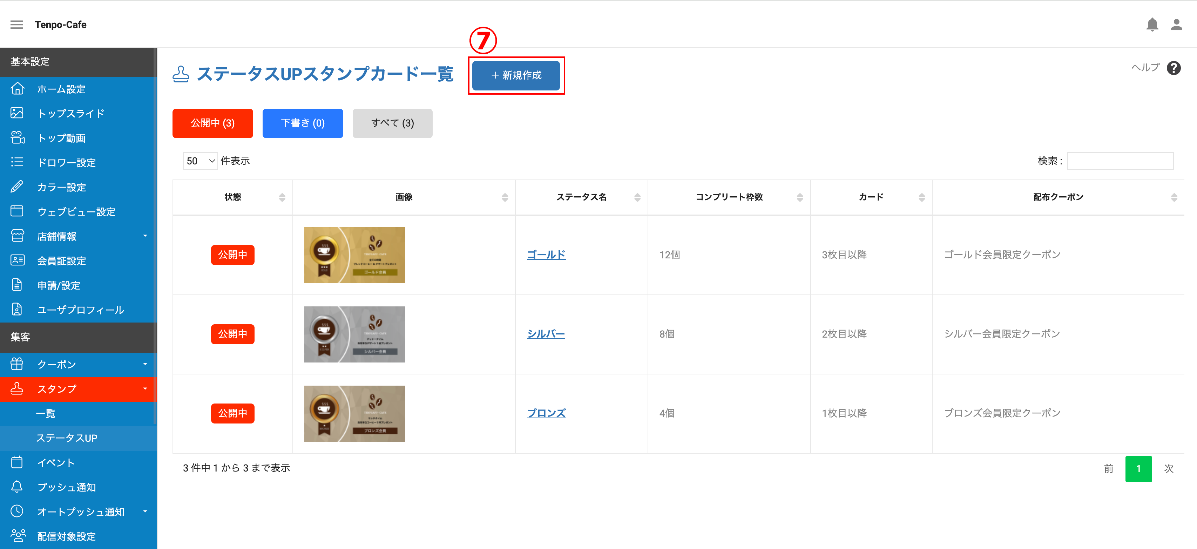Click the シルバー card thumbnail image
The height and width of the screenshot is (549, 1197).
354,334
